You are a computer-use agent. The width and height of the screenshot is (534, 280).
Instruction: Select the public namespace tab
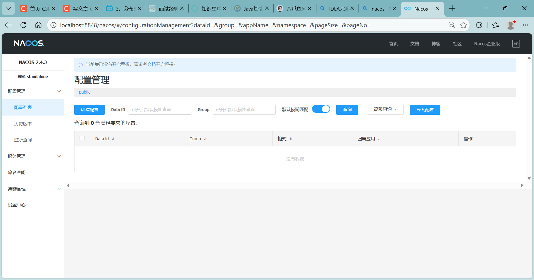pyautogui.click(x=85, y=92)
